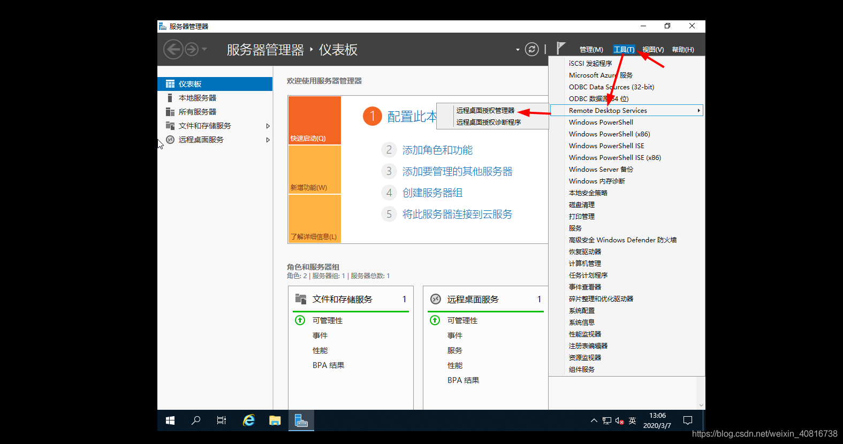Open the notifications flag icon
Image resolution: width=843 pixels, height=444 pixels.
[x=560, y=49]
